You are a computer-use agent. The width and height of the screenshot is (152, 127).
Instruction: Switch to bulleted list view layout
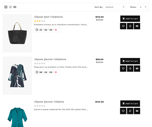click(10, 7)
